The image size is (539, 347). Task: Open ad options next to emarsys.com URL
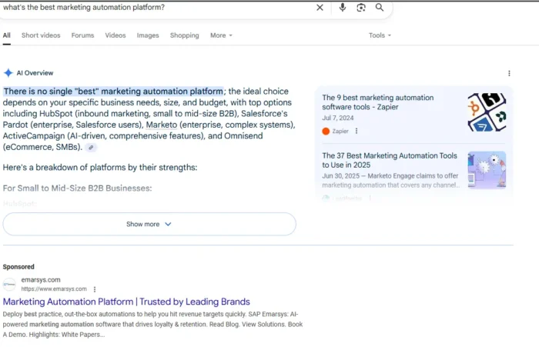(x=95, y=289)
